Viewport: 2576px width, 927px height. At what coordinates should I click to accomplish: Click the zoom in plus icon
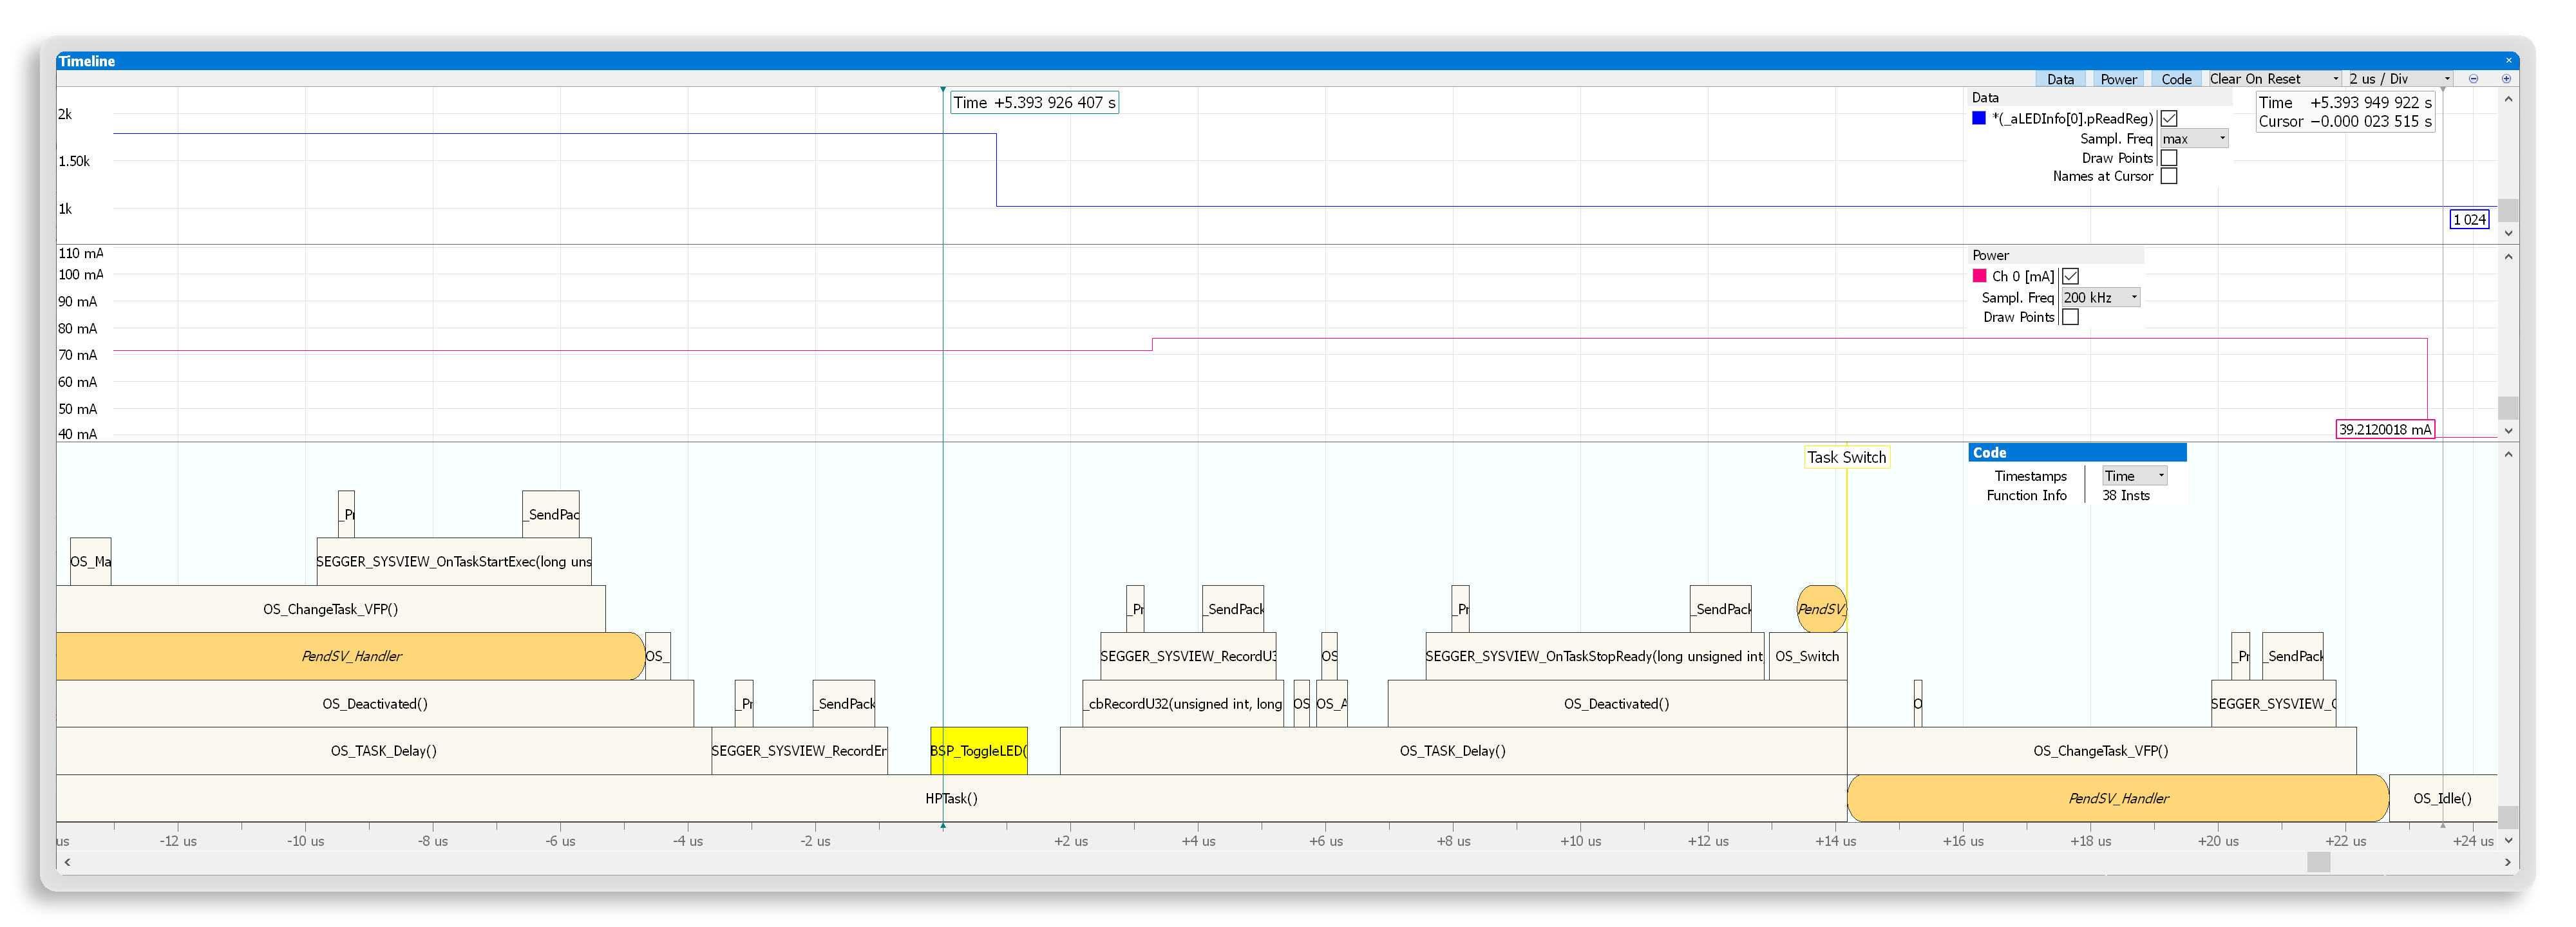pyautogui.click(x=2506, y=79)
